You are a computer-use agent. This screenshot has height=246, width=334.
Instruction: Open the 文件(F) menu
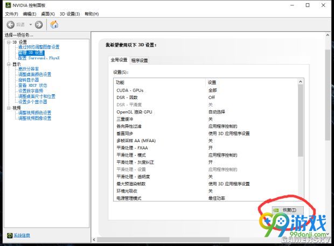click(11, 14)
